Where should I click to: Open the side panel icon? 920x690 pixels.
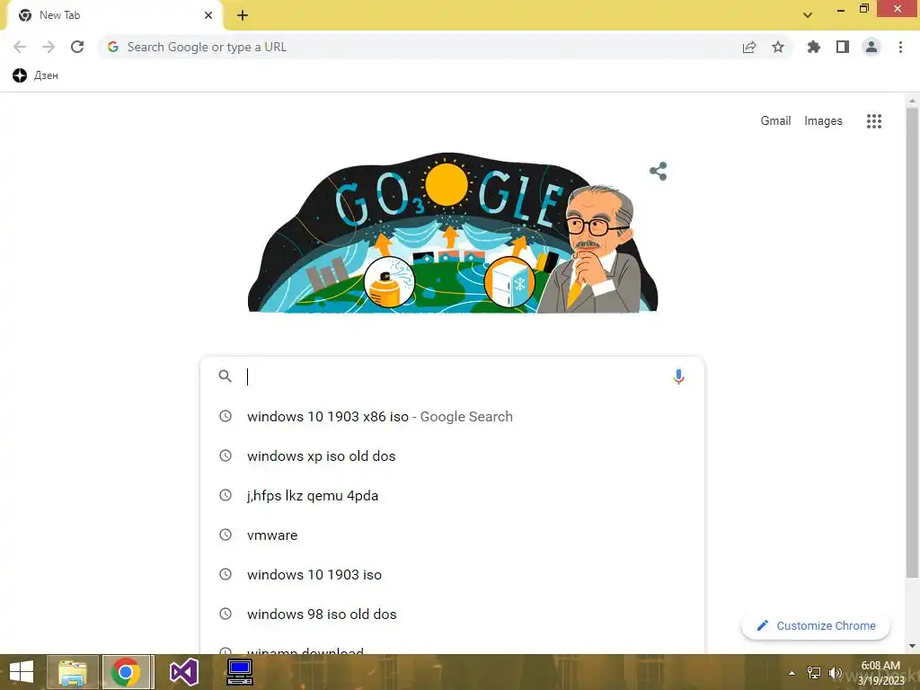tap(843, 47)
